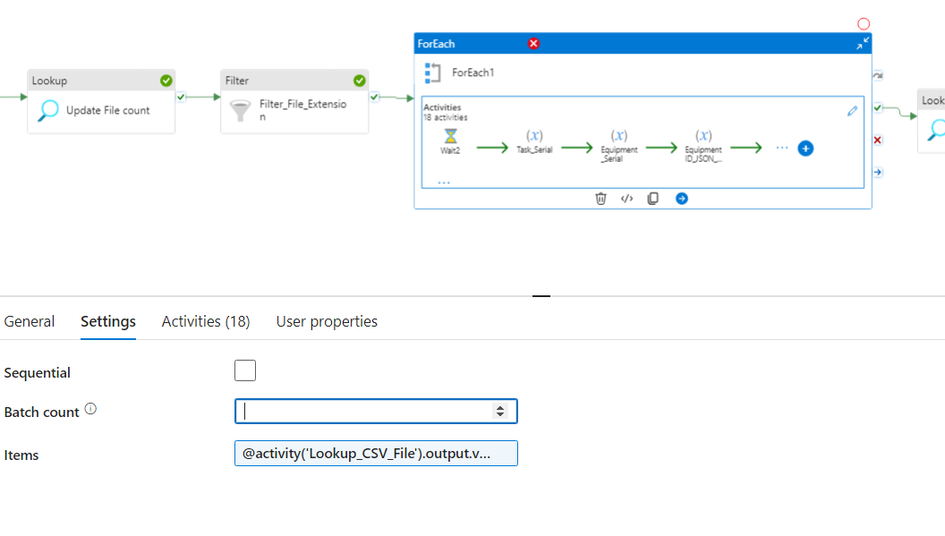
Task: Enter ForEach activities via blue arrow button
Action: tap(682, 198)
